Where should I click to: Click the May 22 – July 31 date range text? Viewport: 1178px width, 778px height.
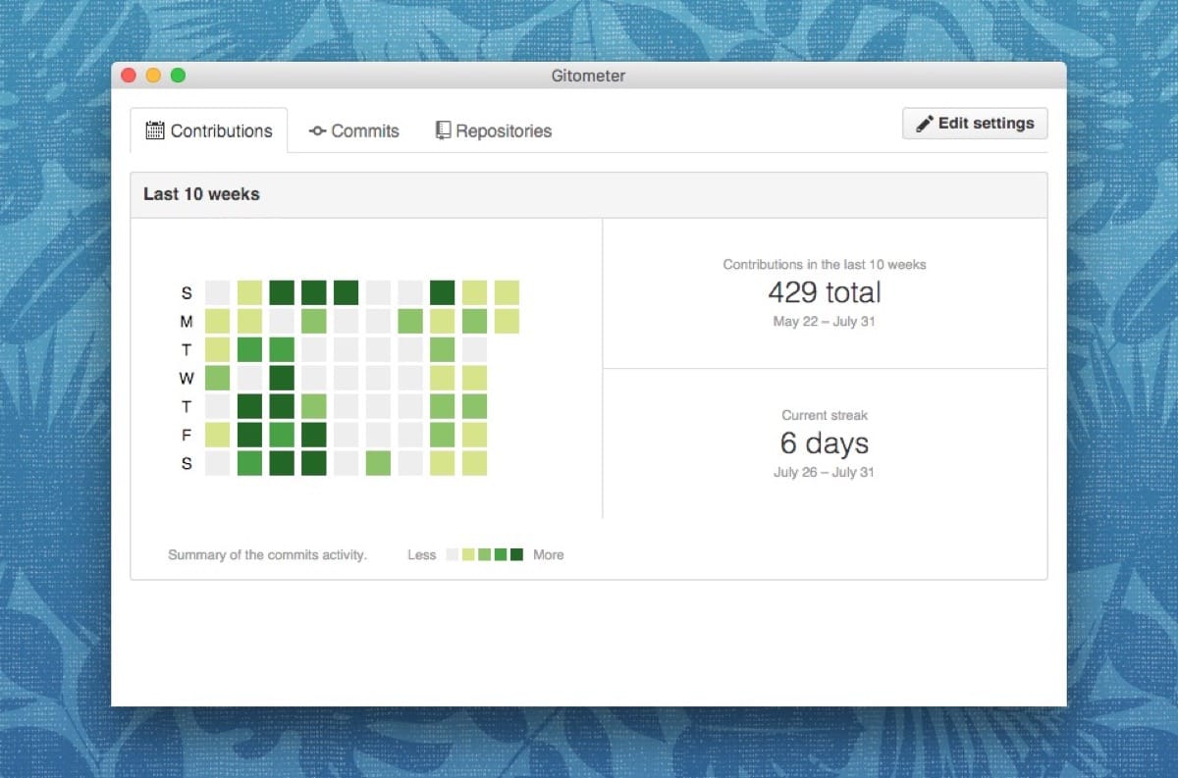(824, 321)
